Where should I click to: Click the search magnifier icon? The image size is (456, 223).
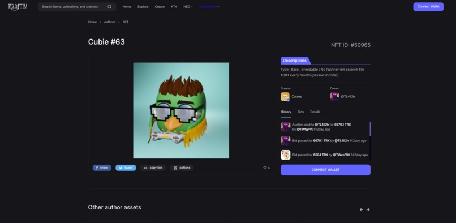tap(110, 7)
